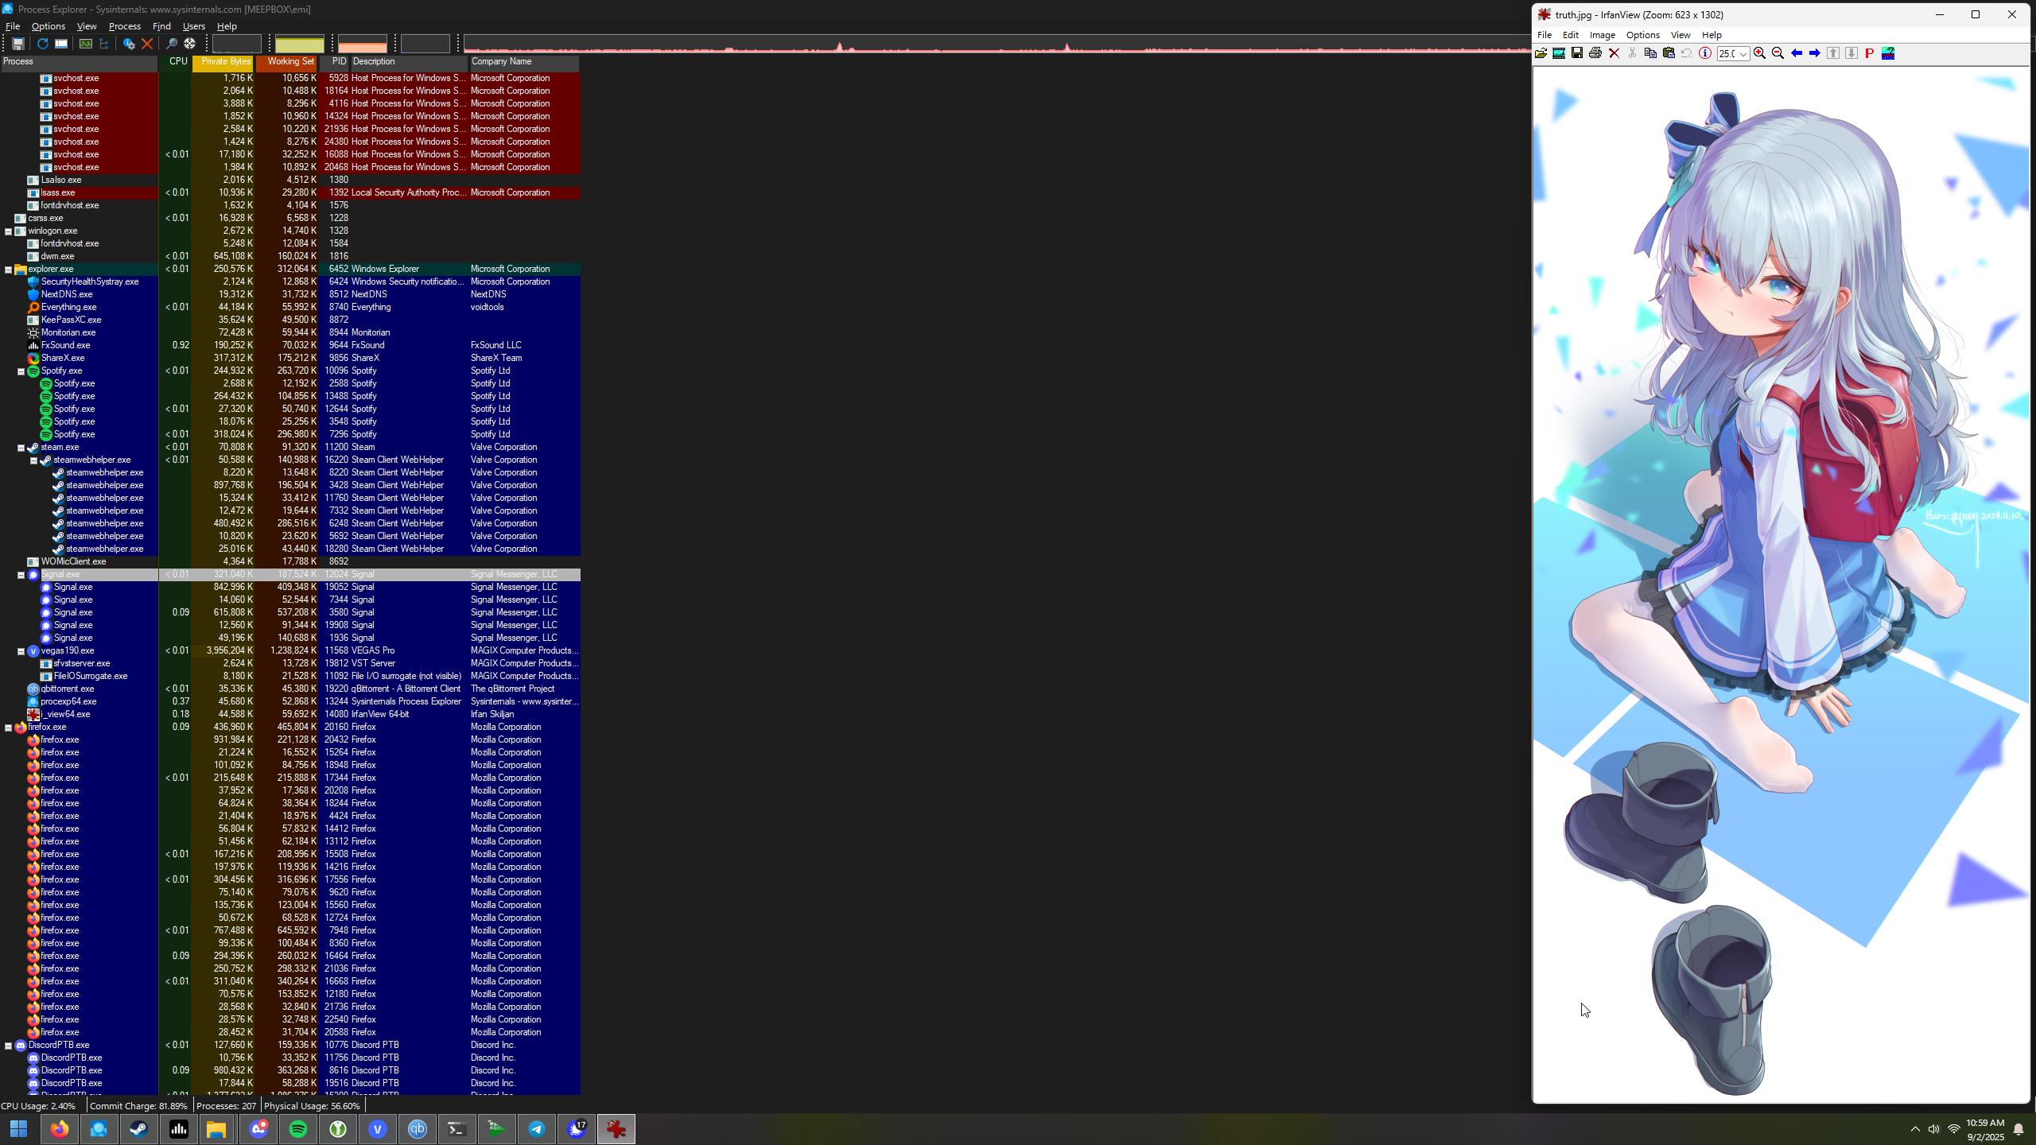Open Process Explorer's Process menu
This screenshot has width=2036, height=1145.
pos(124,26)
